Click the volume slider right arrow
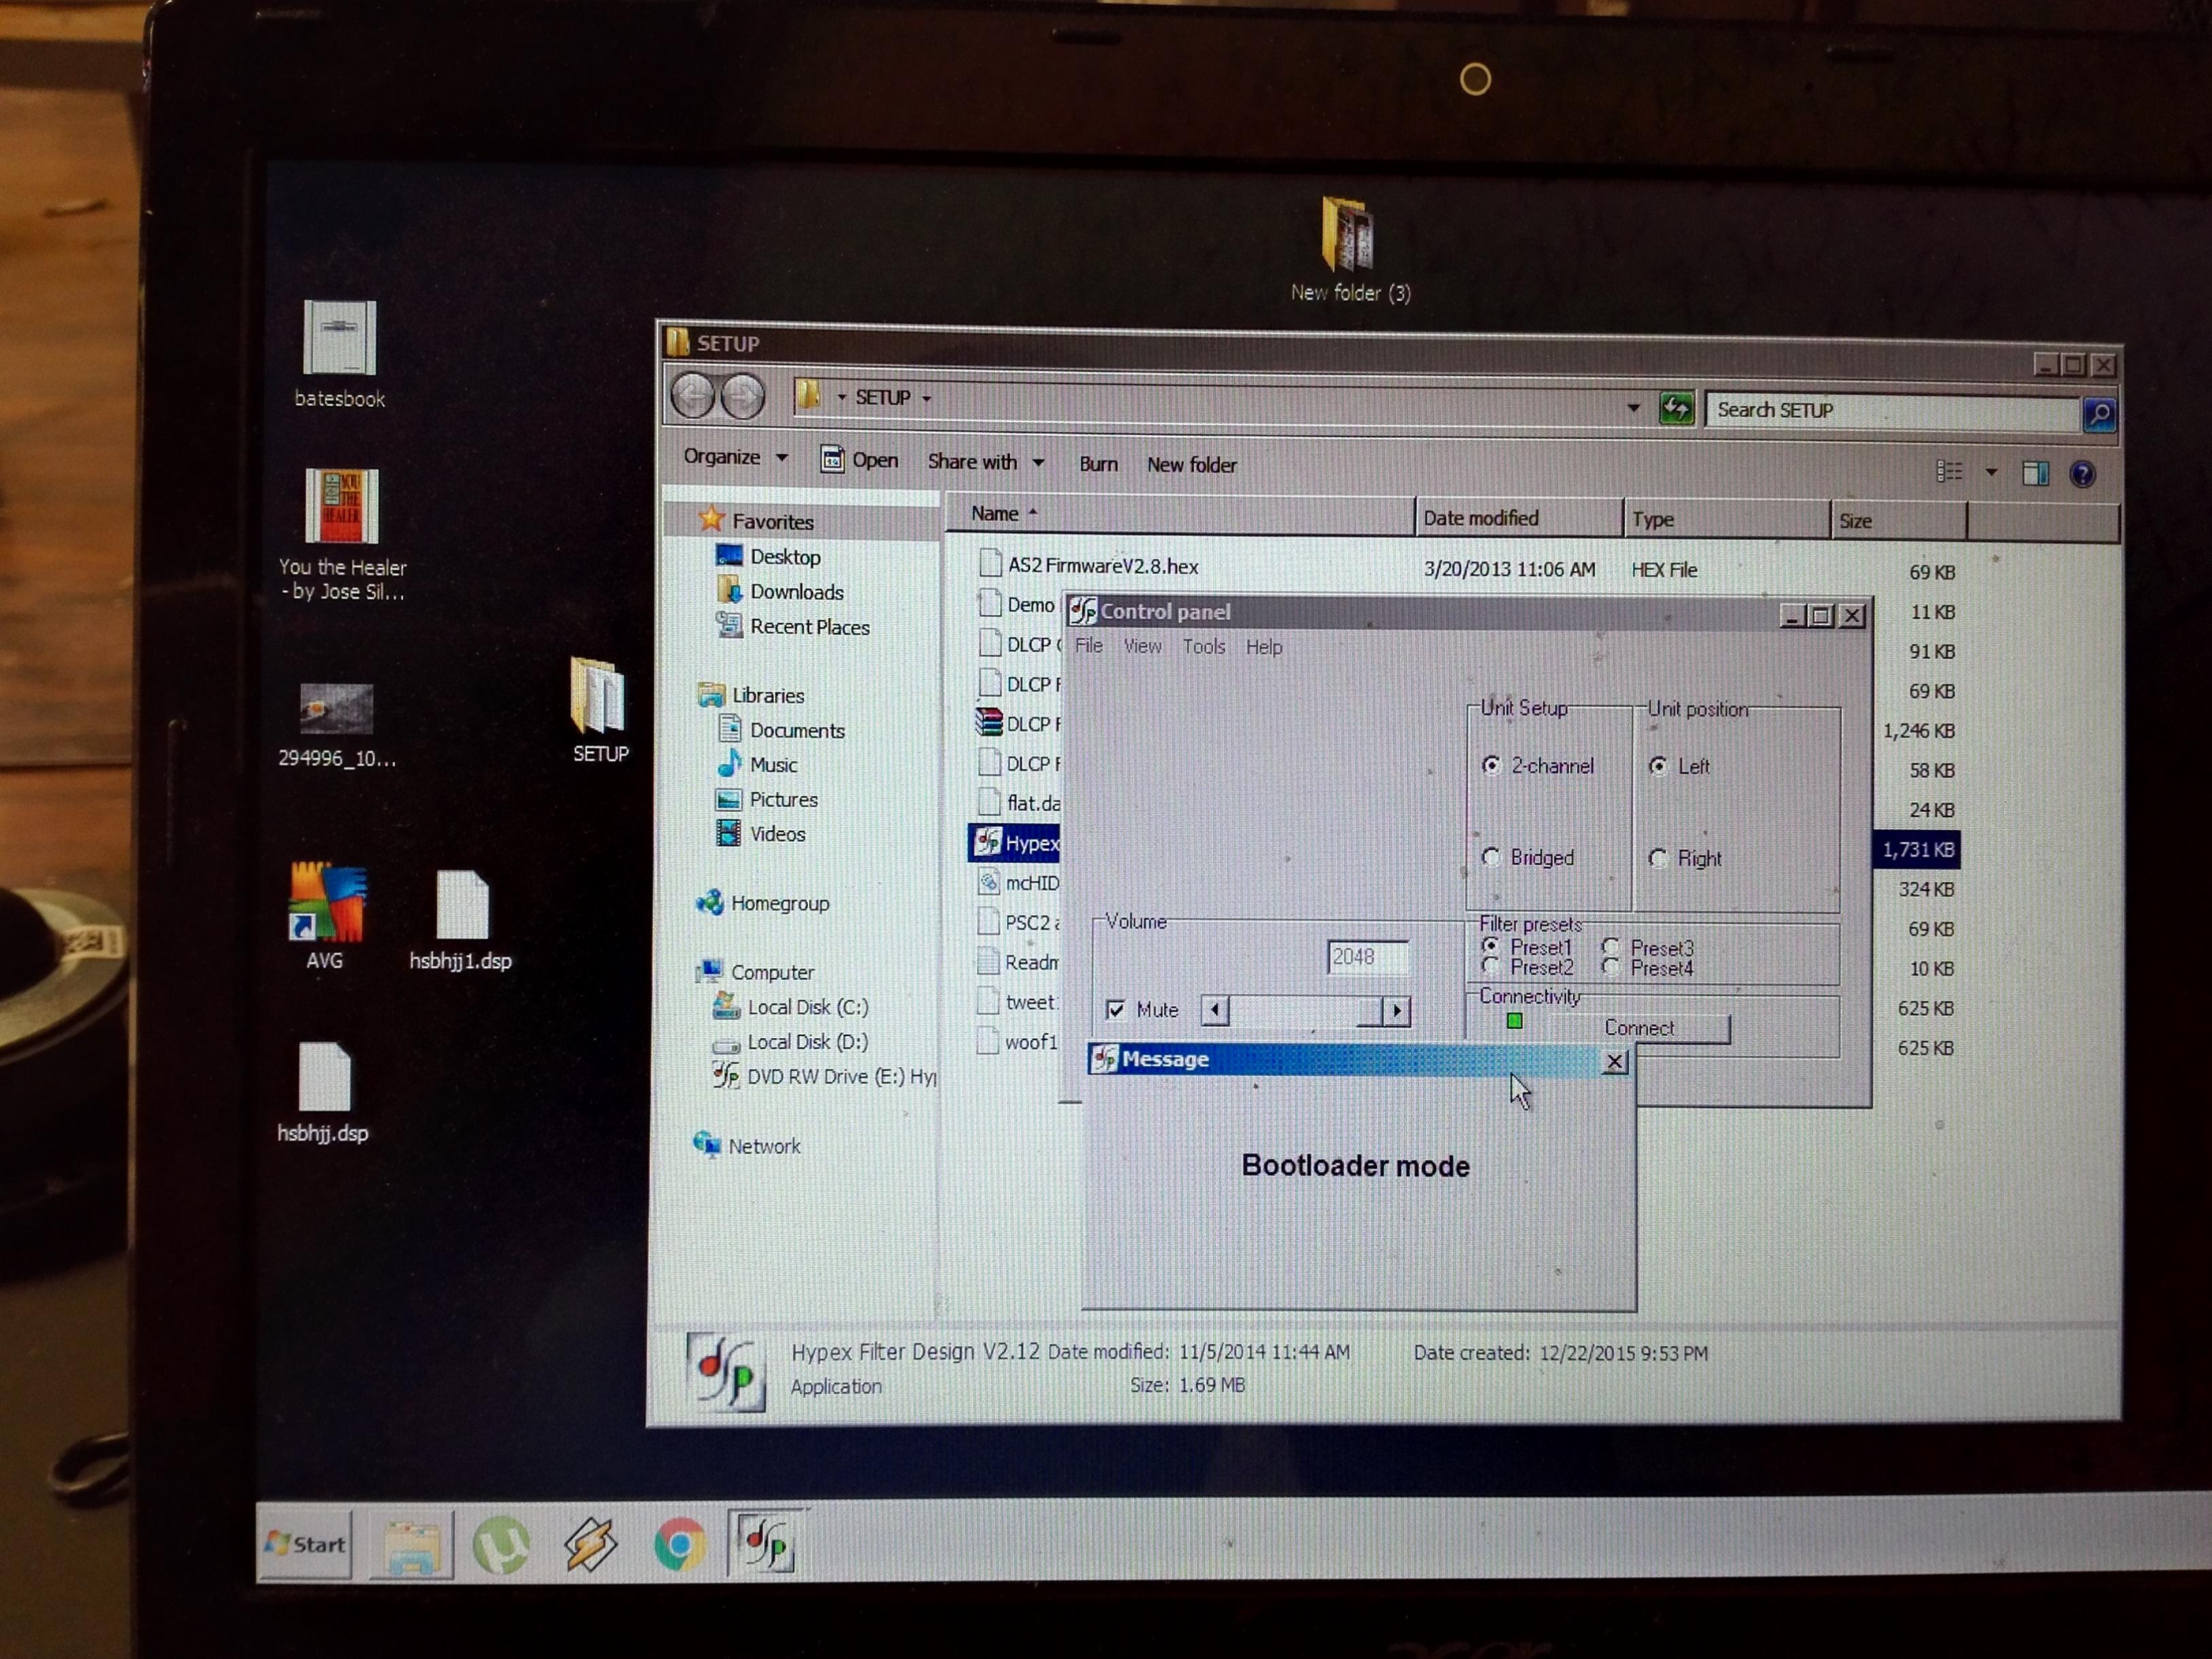 1396,1011
